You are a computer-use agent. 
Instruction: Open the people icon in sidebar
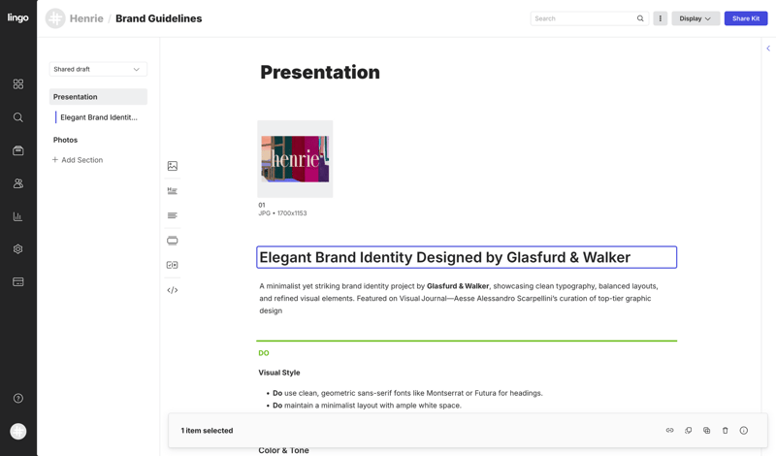pyautogui.click(x=18, y=183)
